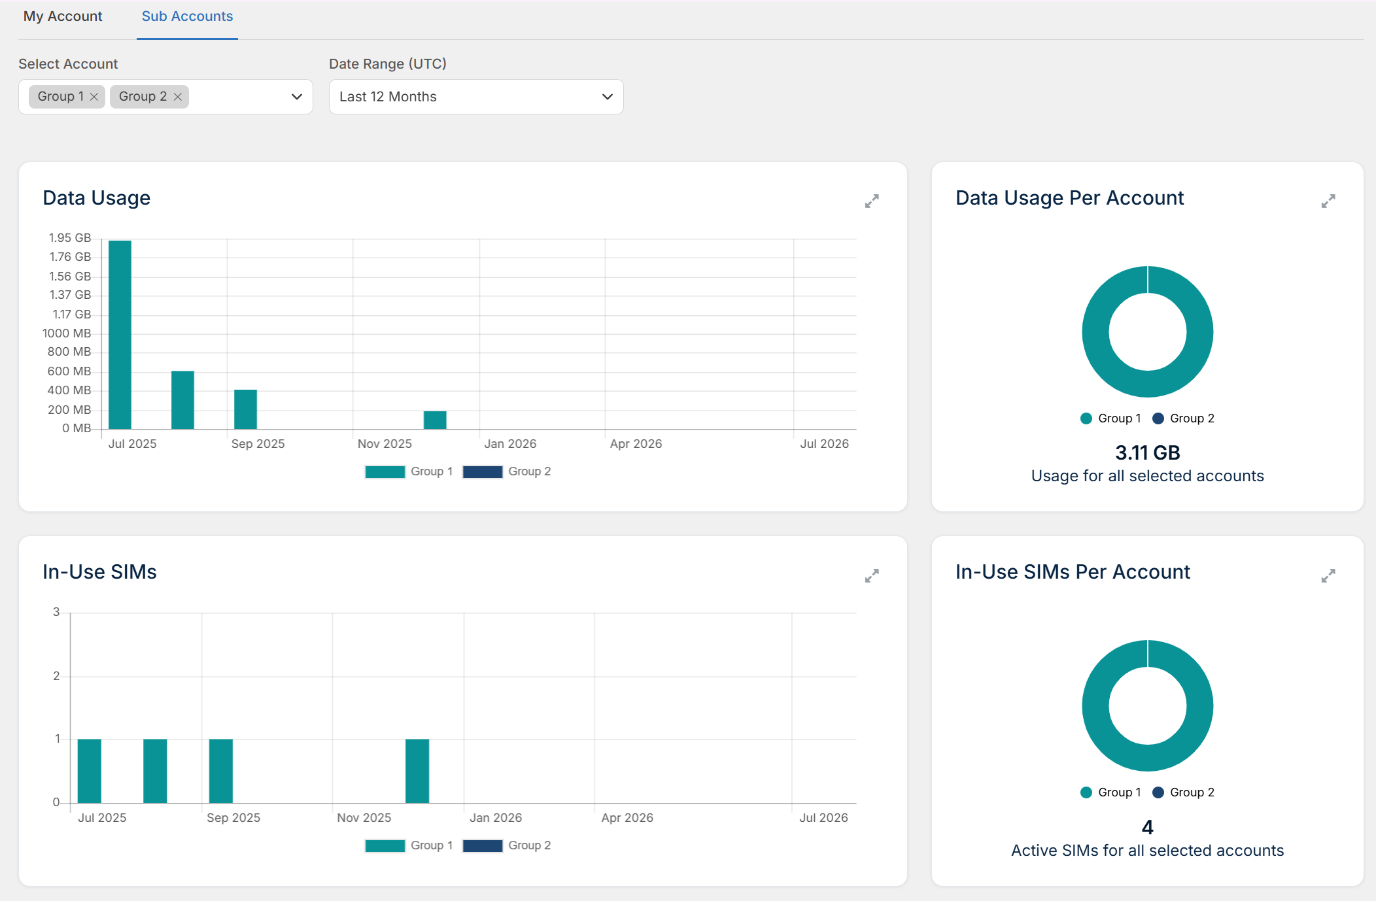Viewport: 1376px width, 901px height.
Task: Select the Sub Accounts tab
Action: pyautogui.click(x=187, y=16)
